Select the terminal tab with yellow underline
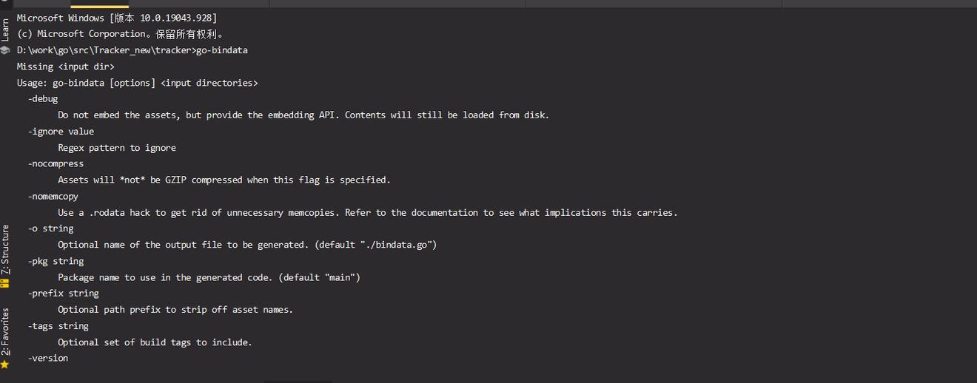Screen dimensions: 977x383 point(99,4)
